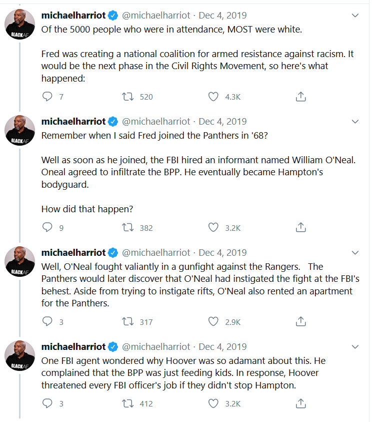Viewport: 372px width, 422px height.
Task: Open the options chevron on the Hoover tweet
Action: (x=355, y=347)
